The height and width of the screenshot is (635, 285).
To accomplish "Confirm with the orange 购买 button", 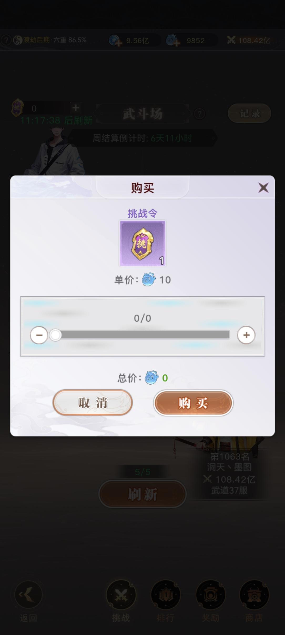I will [193, 403].
